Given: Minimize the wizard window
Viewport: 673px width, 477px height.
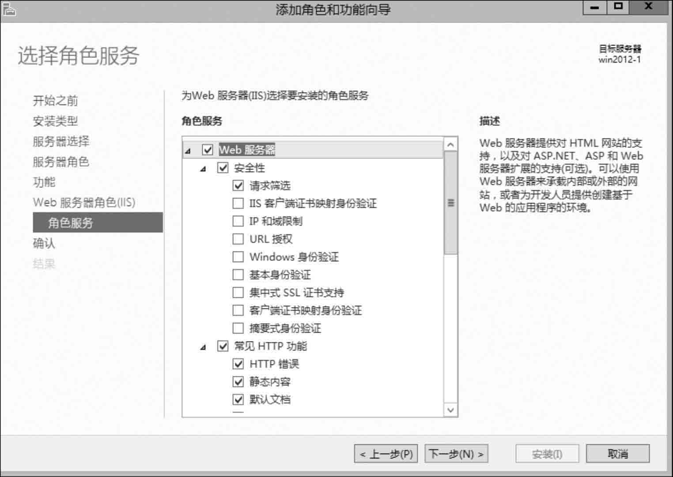Looking at the screenshot, I should pyautogui.click(x=595, y=8).
